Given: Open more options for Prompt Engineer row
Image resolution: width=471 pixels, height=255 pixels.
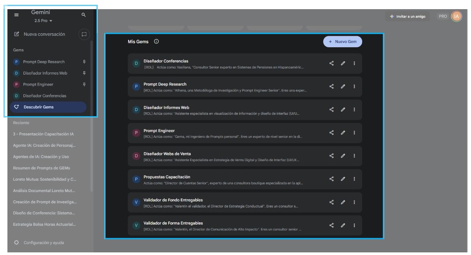Looking at the screenshot, I should tap(354, 133).
